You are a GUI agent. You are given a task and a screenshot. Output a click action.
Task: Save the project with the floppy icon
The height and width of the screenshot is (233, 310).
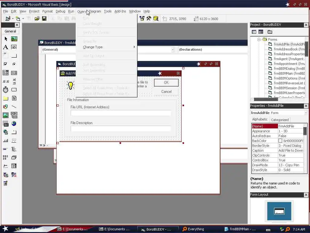pyautogui.click(x=44, y=19)
